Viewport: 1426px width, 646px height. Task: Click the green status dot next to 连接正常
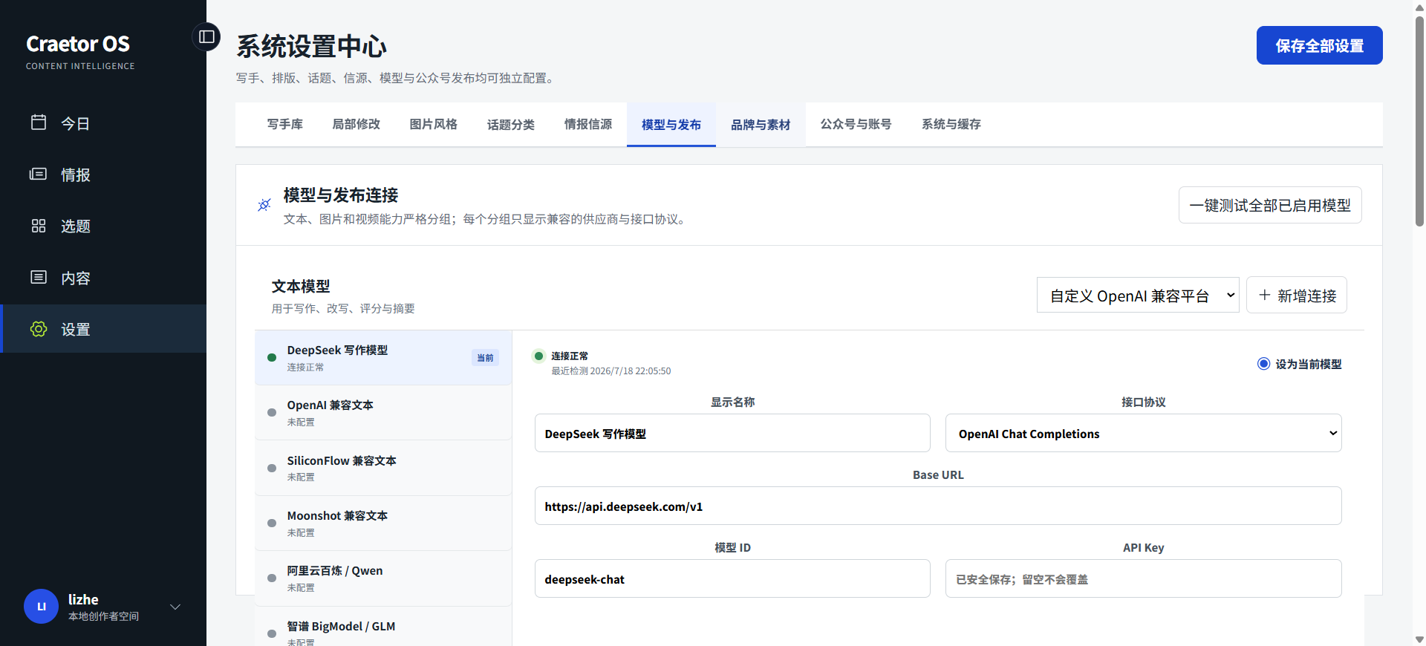[539, 356]
